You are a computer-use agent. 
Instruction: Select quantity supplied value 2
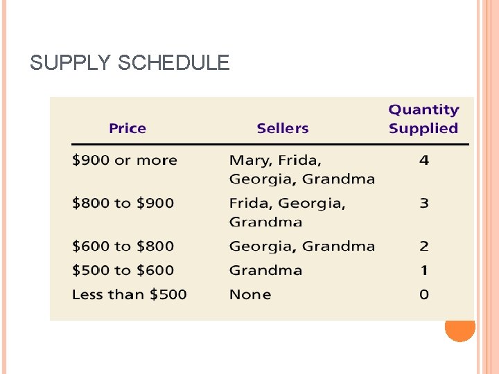pos(424,246)
